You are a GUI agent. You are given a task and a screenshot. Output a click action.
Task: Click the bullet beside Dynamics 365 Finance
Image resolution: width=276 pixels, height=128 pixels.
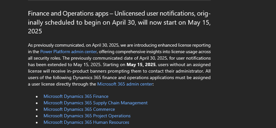[x=37, y=97]
